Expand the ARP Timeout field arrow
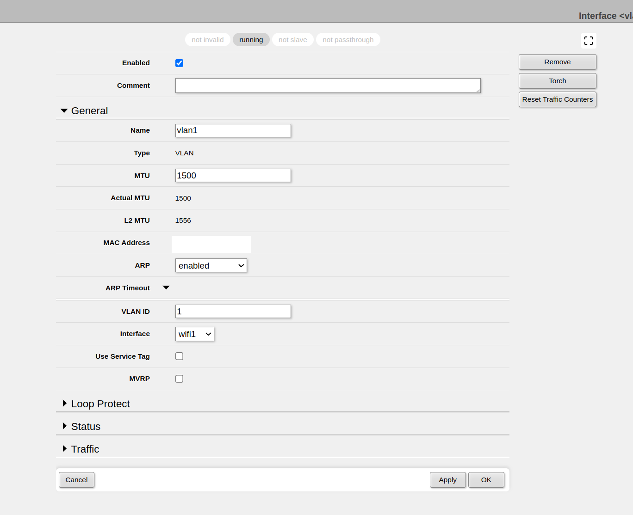Viewport: 633px width, 515px height. (x=166, y=288)
